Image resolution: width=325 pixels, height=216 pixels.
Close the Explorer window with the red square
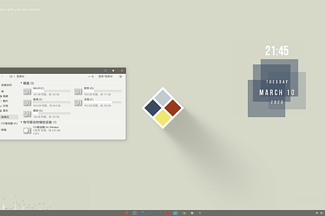coord(122,71)
